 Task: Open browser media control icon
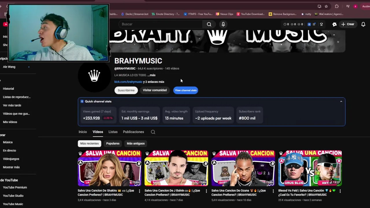pos(348,6)
